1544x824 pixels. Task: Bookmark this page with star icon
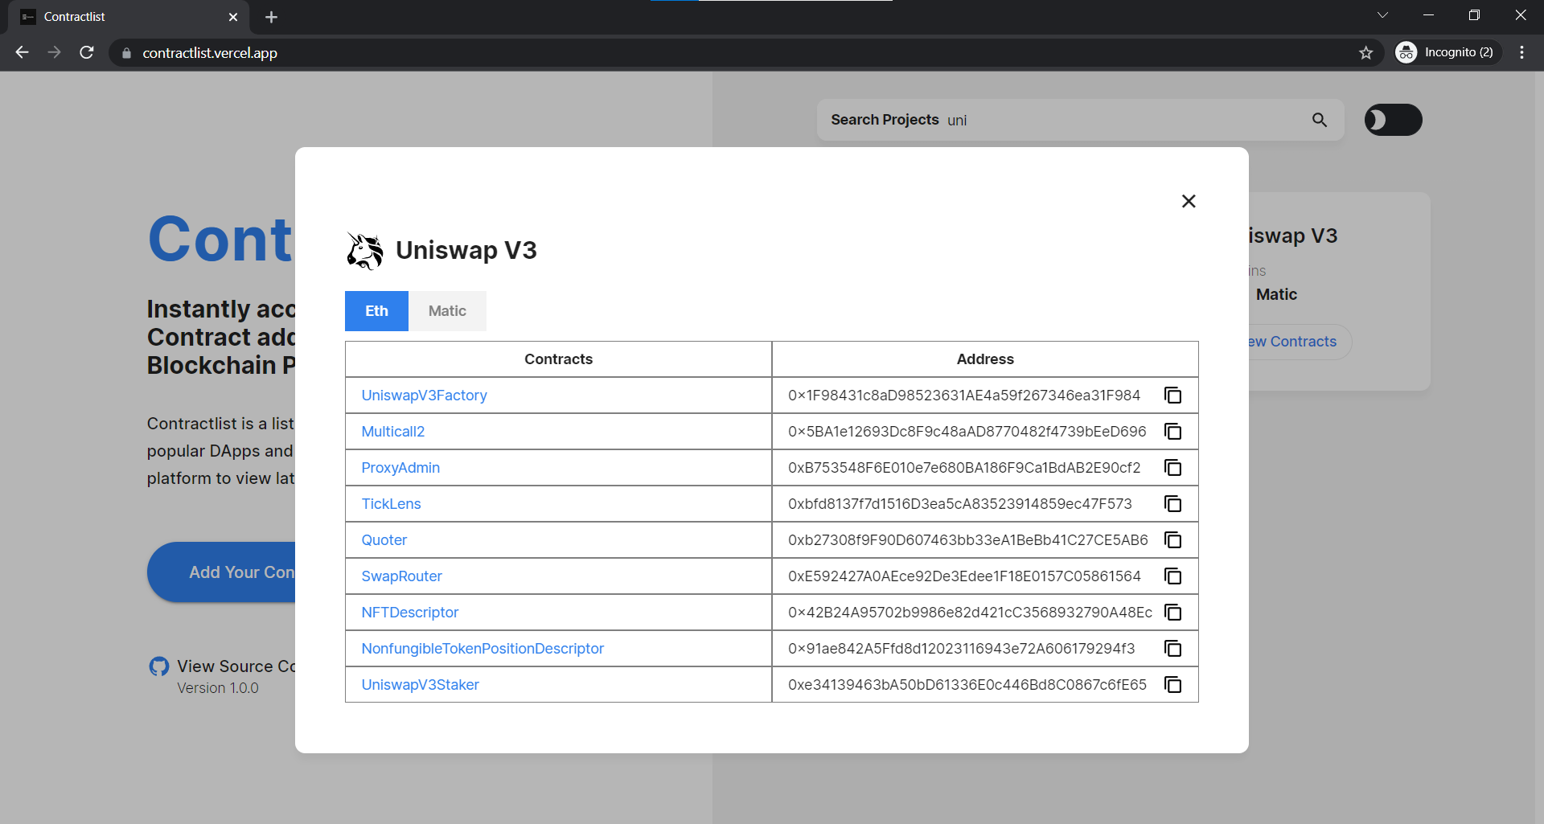tap(1365, 53)
